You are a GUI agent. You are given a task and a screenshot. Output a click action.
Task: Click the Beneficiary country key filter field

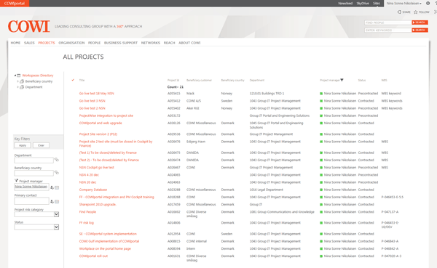click(34, 173)
